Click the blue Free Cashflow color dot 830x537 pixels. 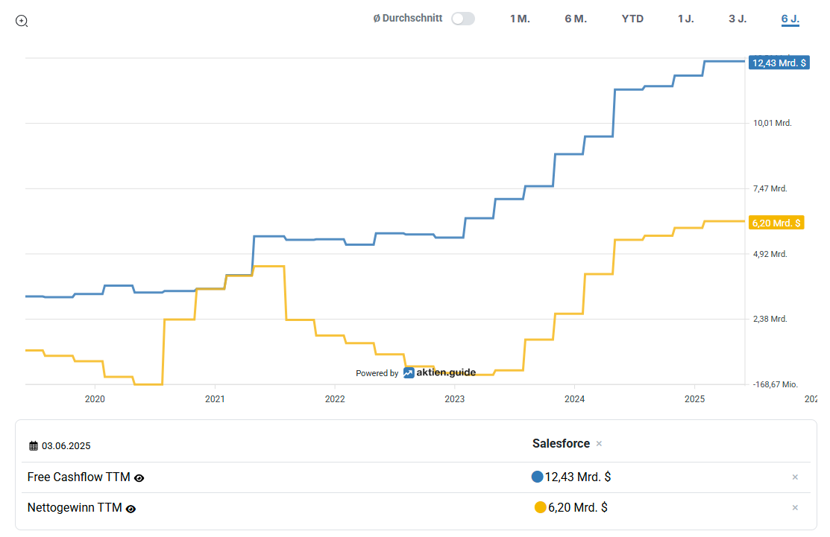537,477
